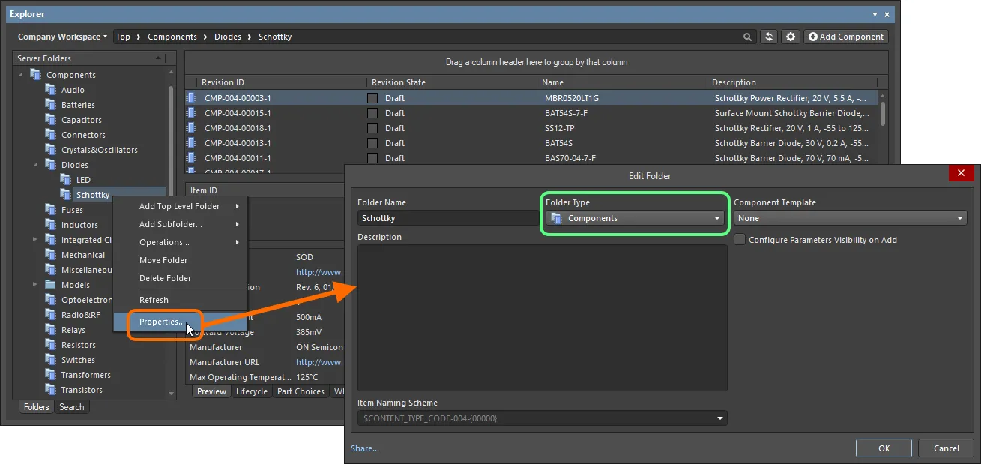
Task: Click Cancel in Edit Folder dialog
Action: [947, 448]
